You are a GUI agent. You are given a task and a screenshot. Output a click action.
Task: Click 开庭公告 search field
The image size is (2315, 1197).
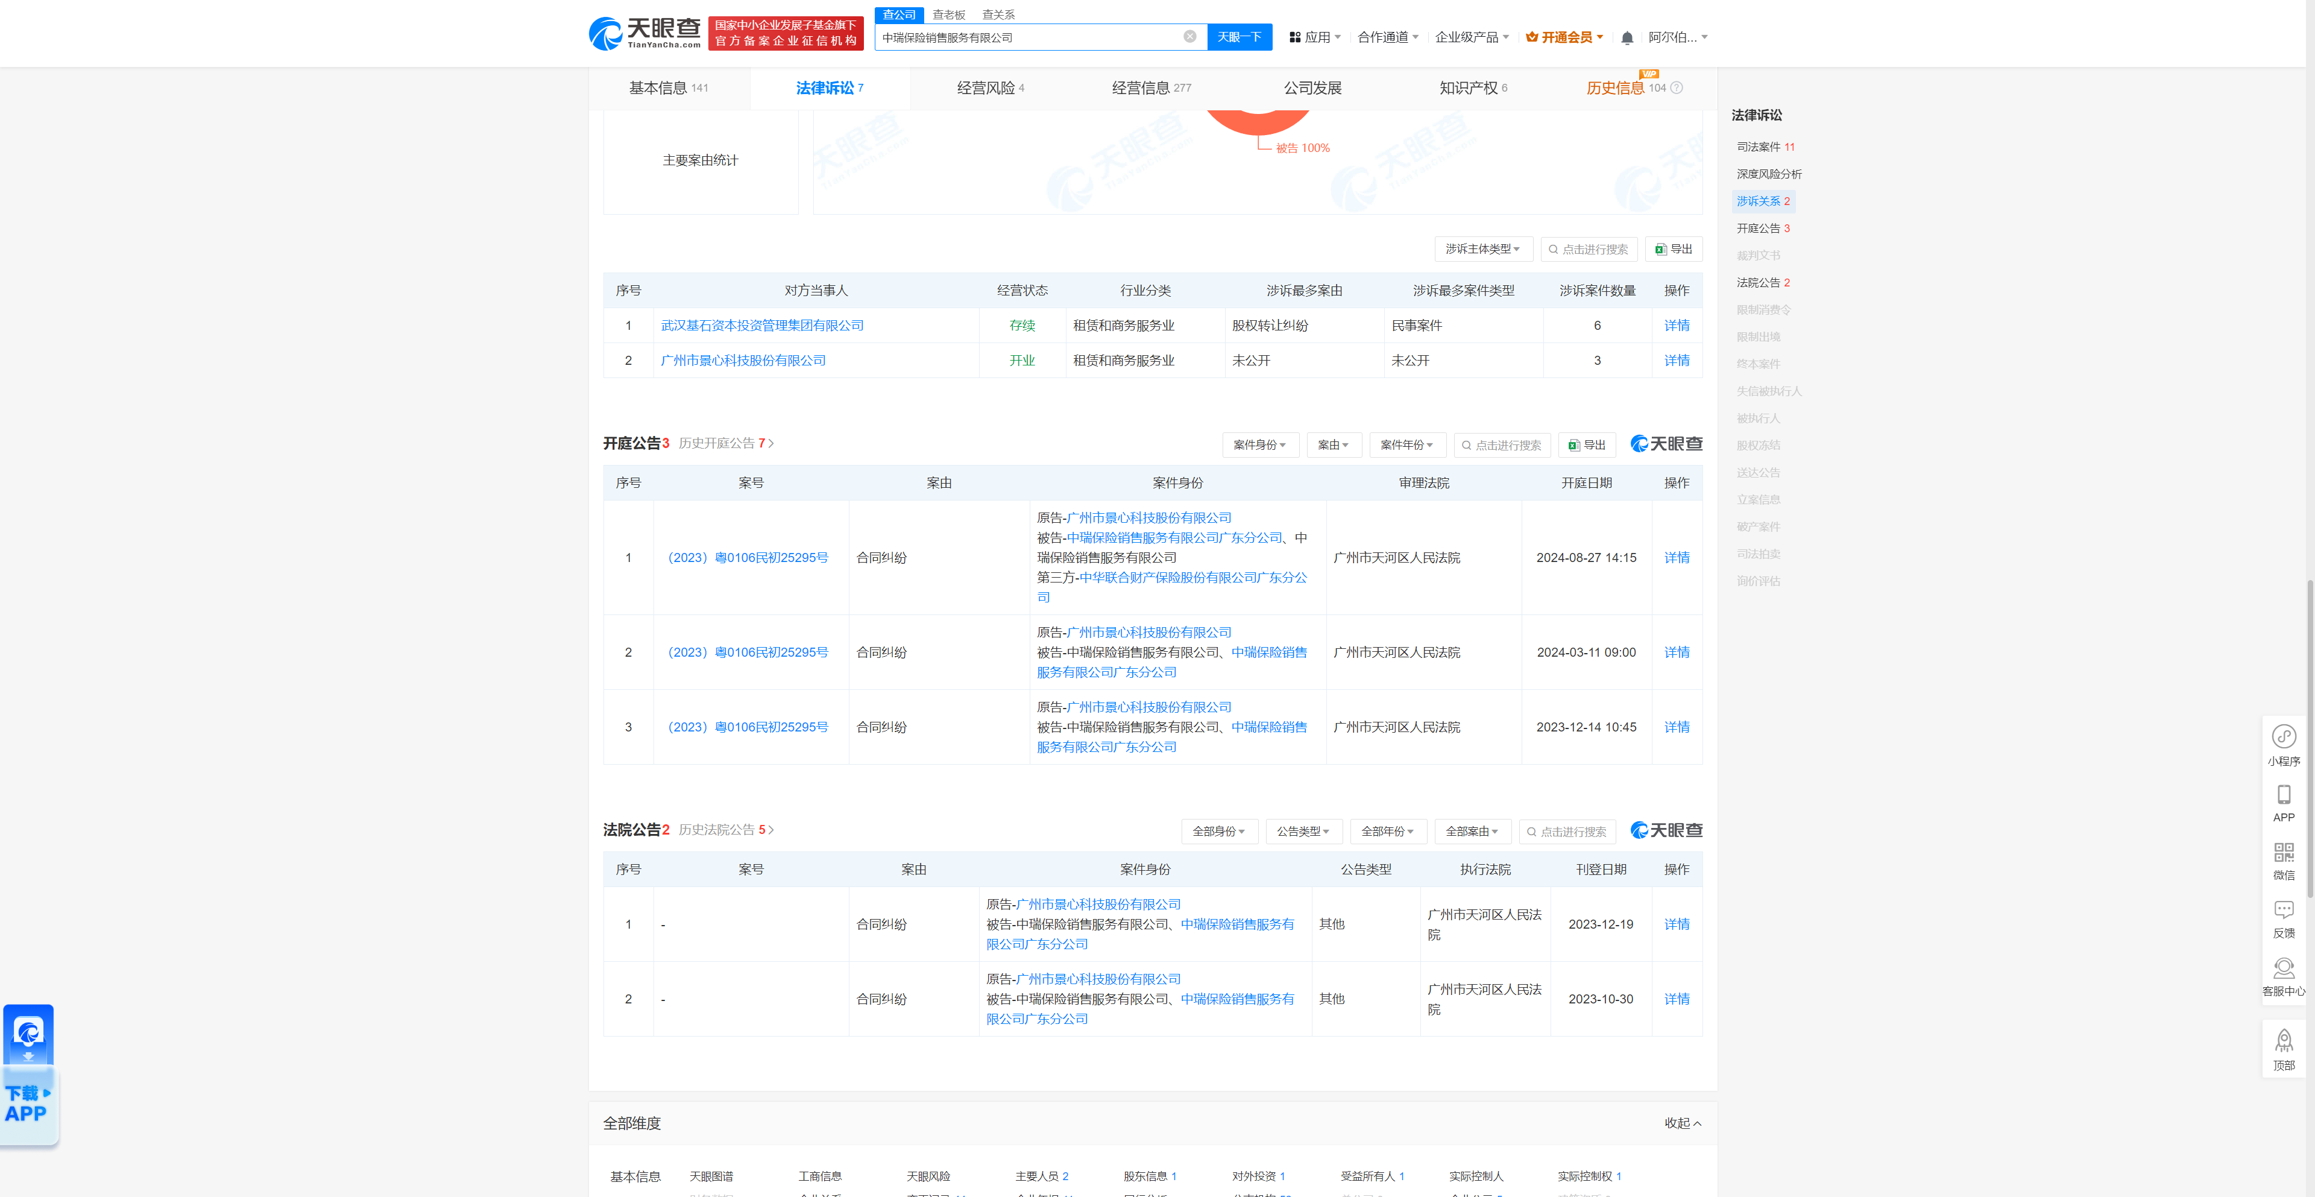[x=1502, y=445]
